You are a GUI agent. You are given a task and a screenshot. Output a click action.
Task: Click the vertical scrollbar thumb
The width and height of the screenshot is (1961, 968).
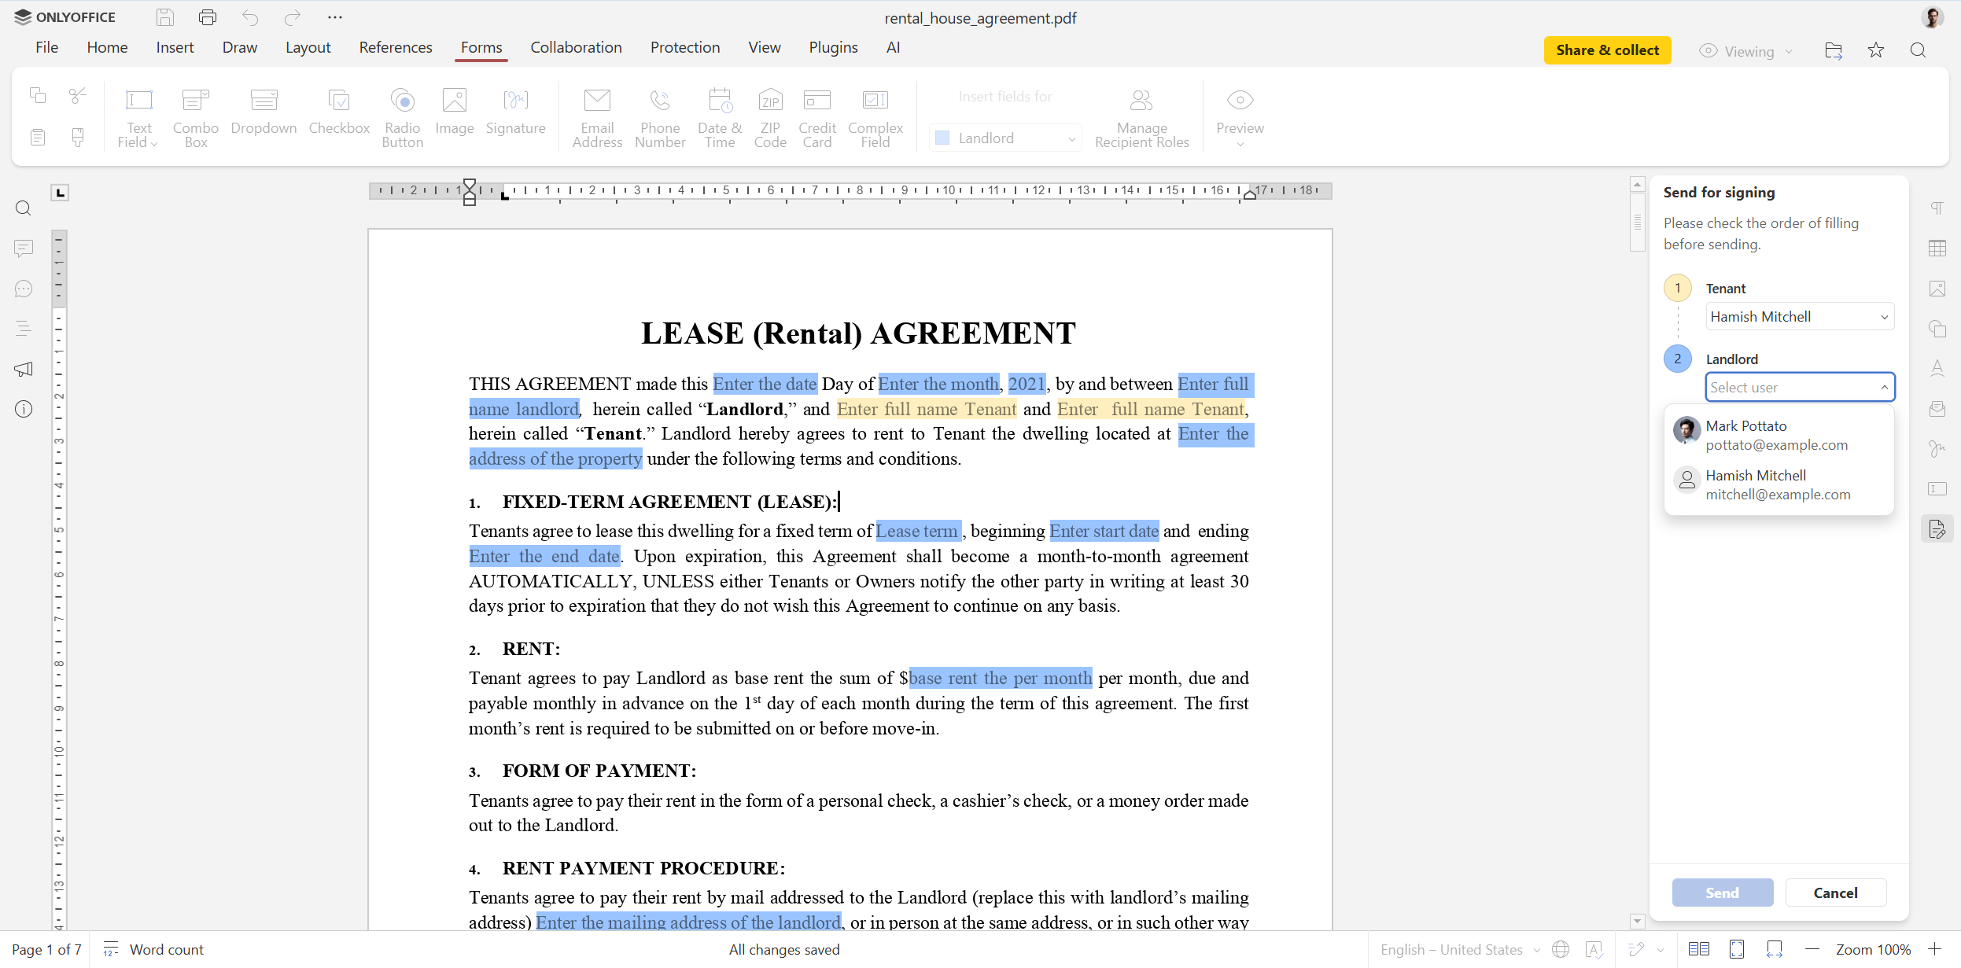click(1638, 222)
